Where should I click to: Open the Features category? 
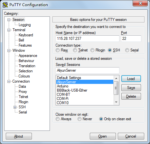[x=25, y=45]
